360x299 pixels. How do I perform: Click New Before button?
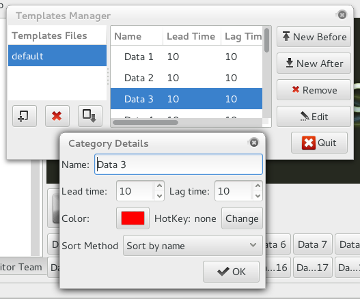tap(314, 37)
